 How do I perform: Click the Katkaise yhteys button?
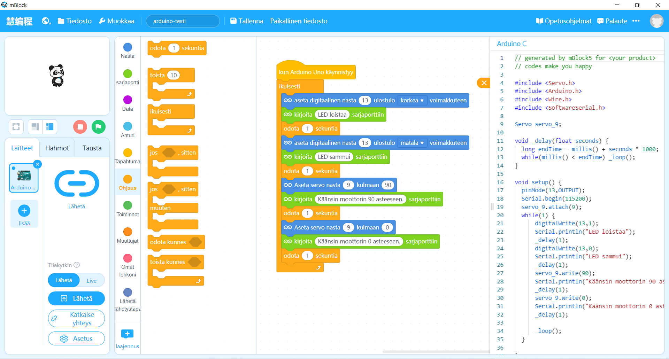[x=76, y=319]
